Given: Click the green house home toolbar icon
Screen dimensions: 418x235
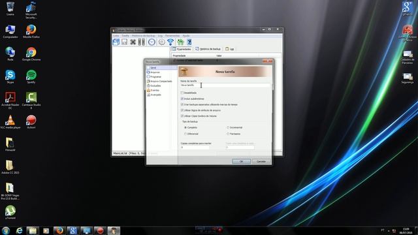Looking at the screenshot, I should [x=180, y=42].
